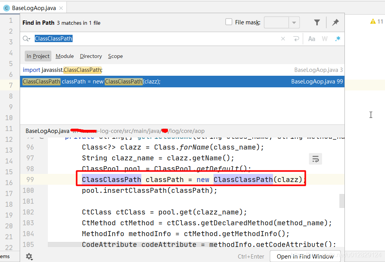Switch to the Scope tab

point(115,56)
